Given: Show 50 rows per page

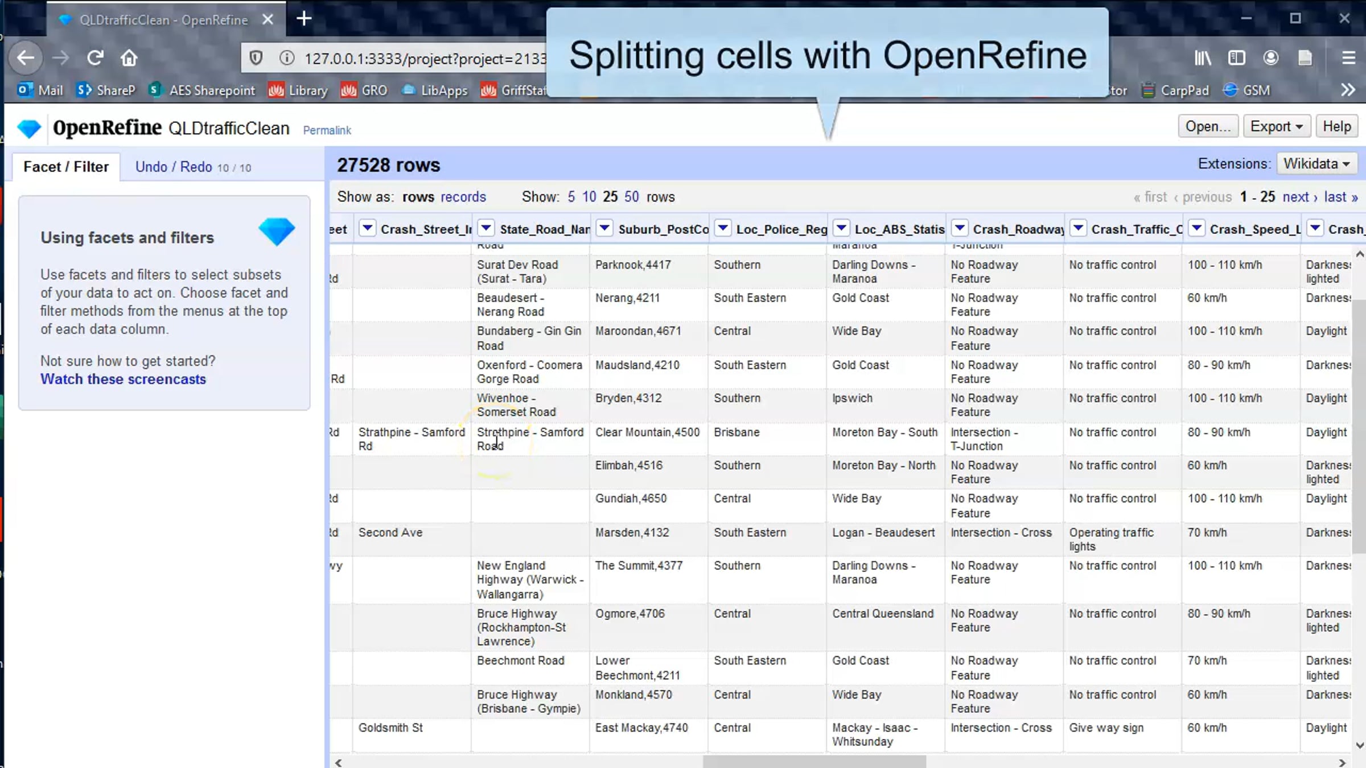Looking at the screenshot, I should point(632,197).
